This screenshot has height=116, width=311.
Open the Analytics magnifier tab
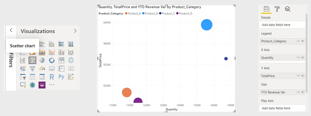pos(287,9)
